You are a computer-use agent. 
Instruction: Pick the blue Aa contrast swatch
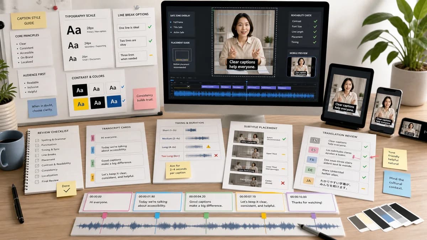[x=114, y=102]
